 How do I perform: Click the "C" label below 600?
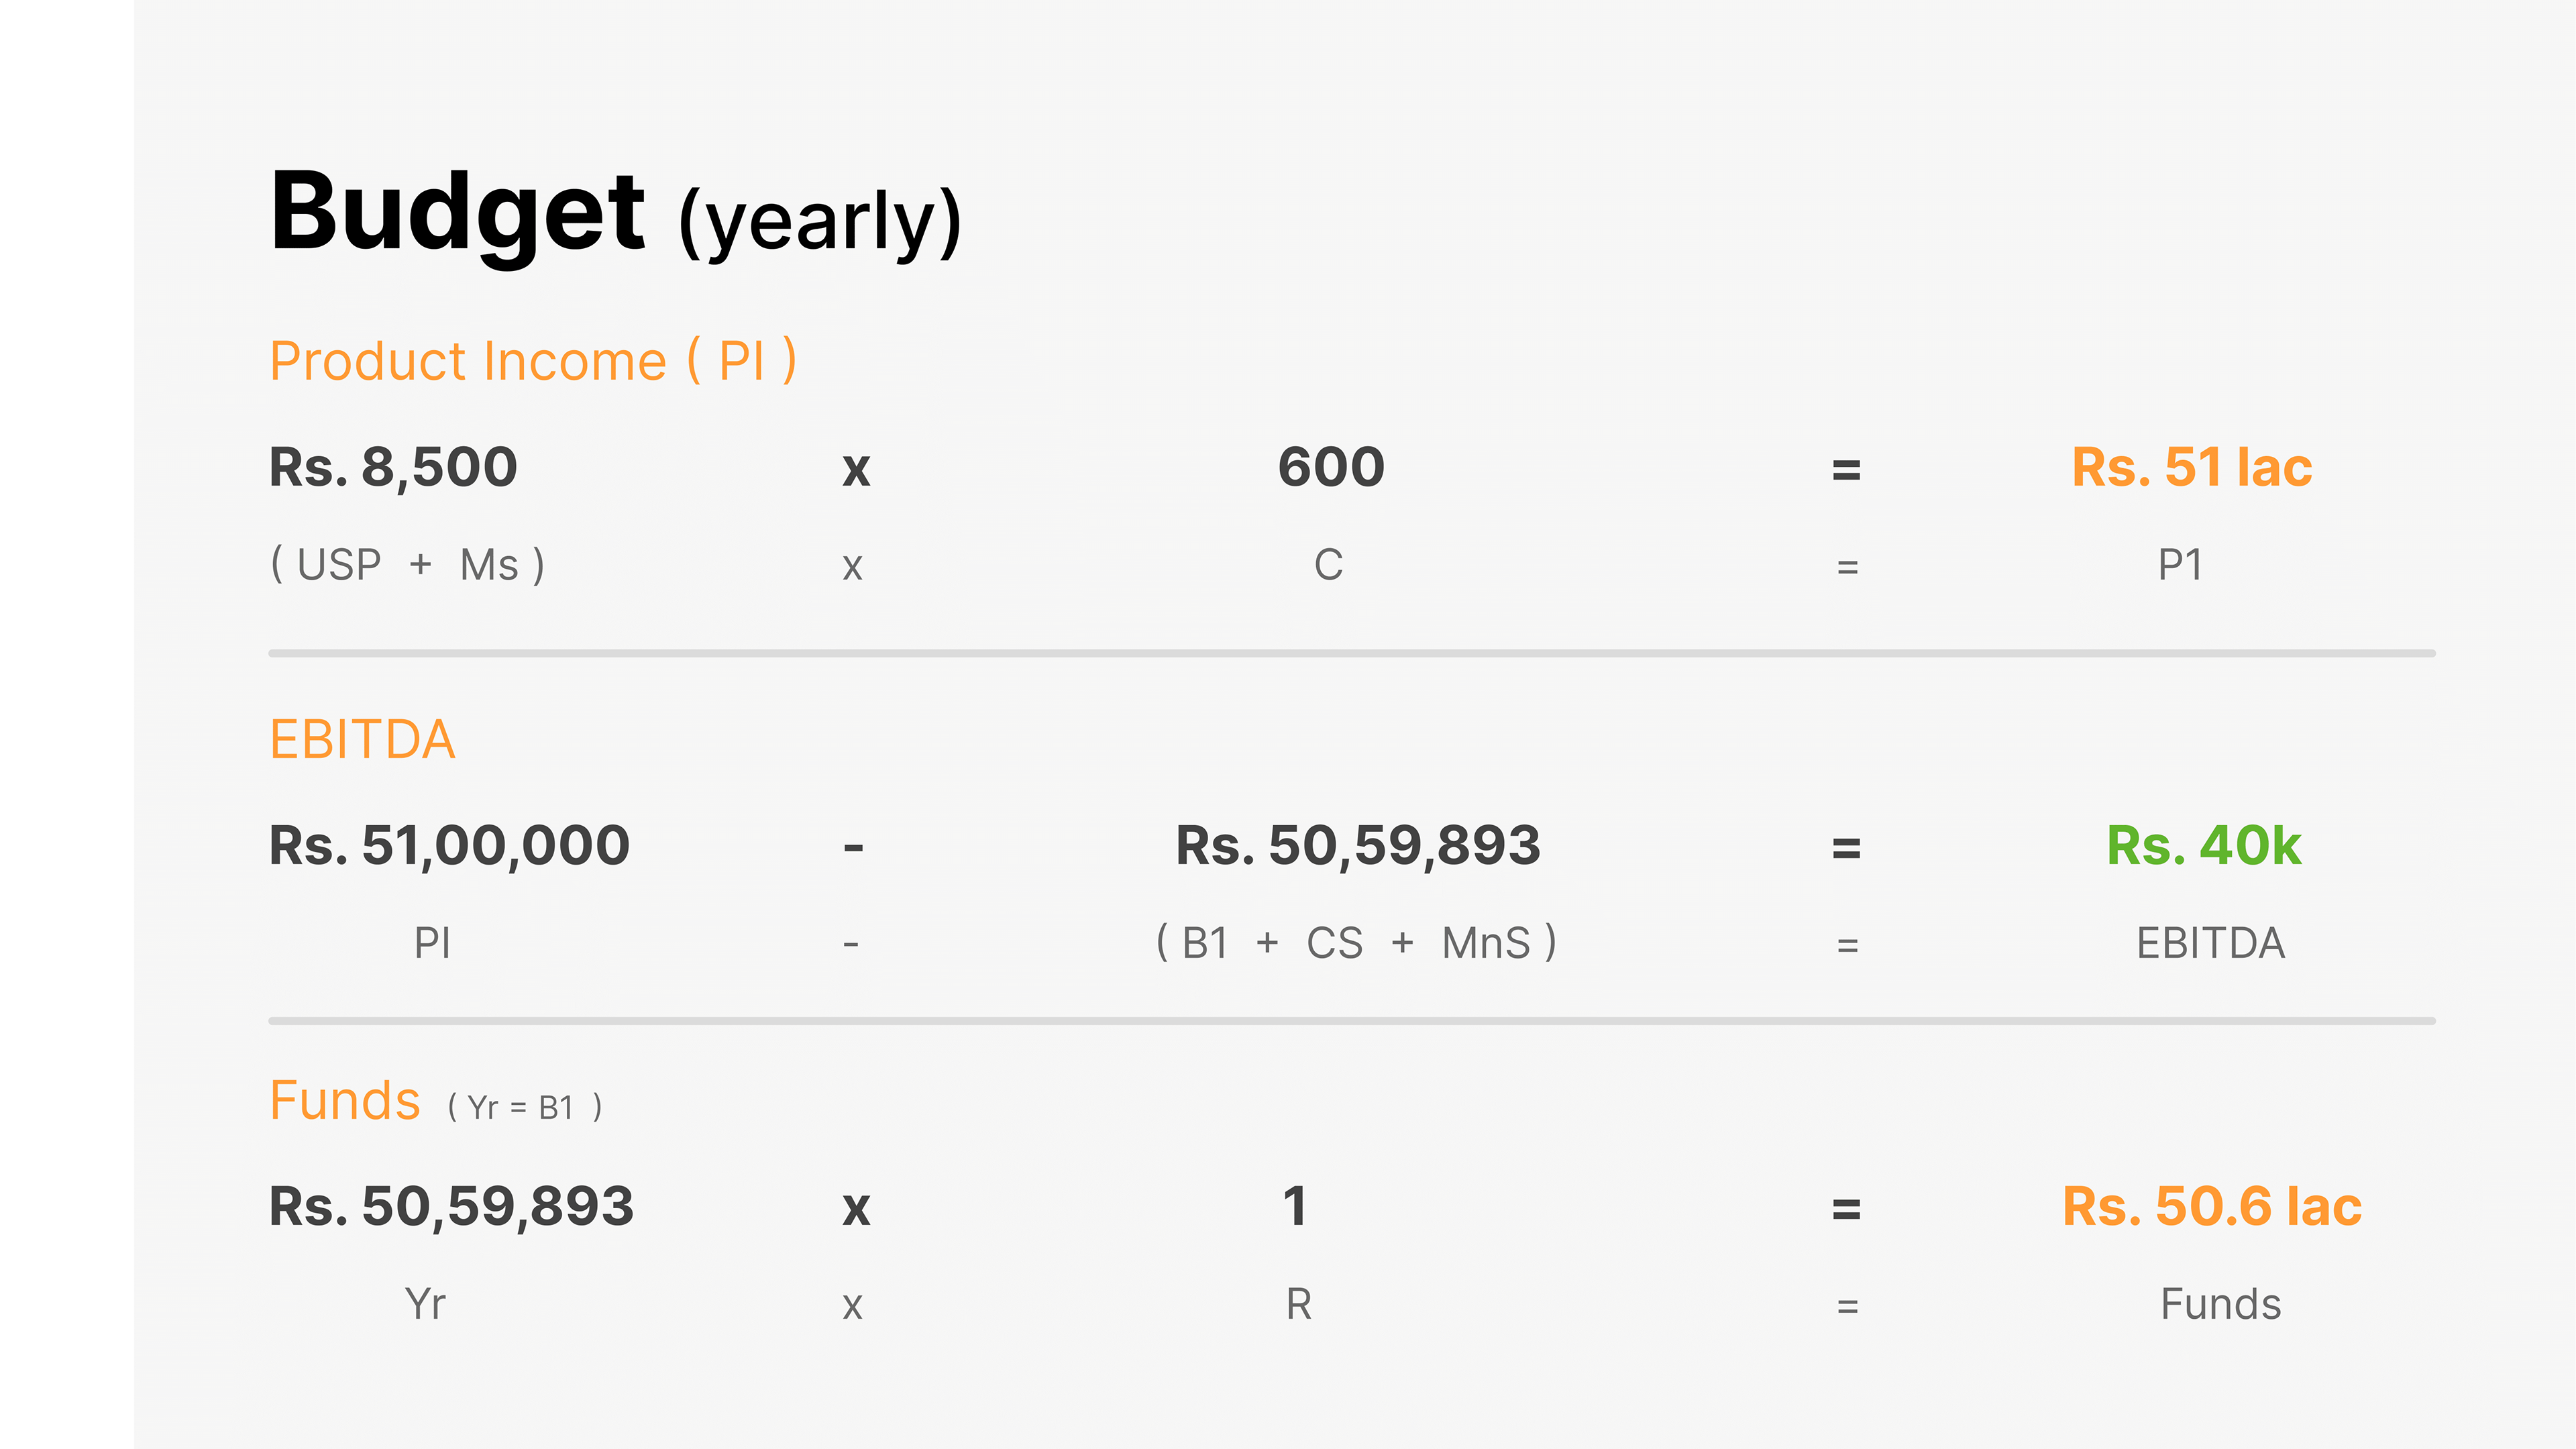point(1328,565)
